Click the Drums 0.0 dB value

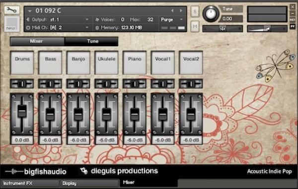point(22,140)
